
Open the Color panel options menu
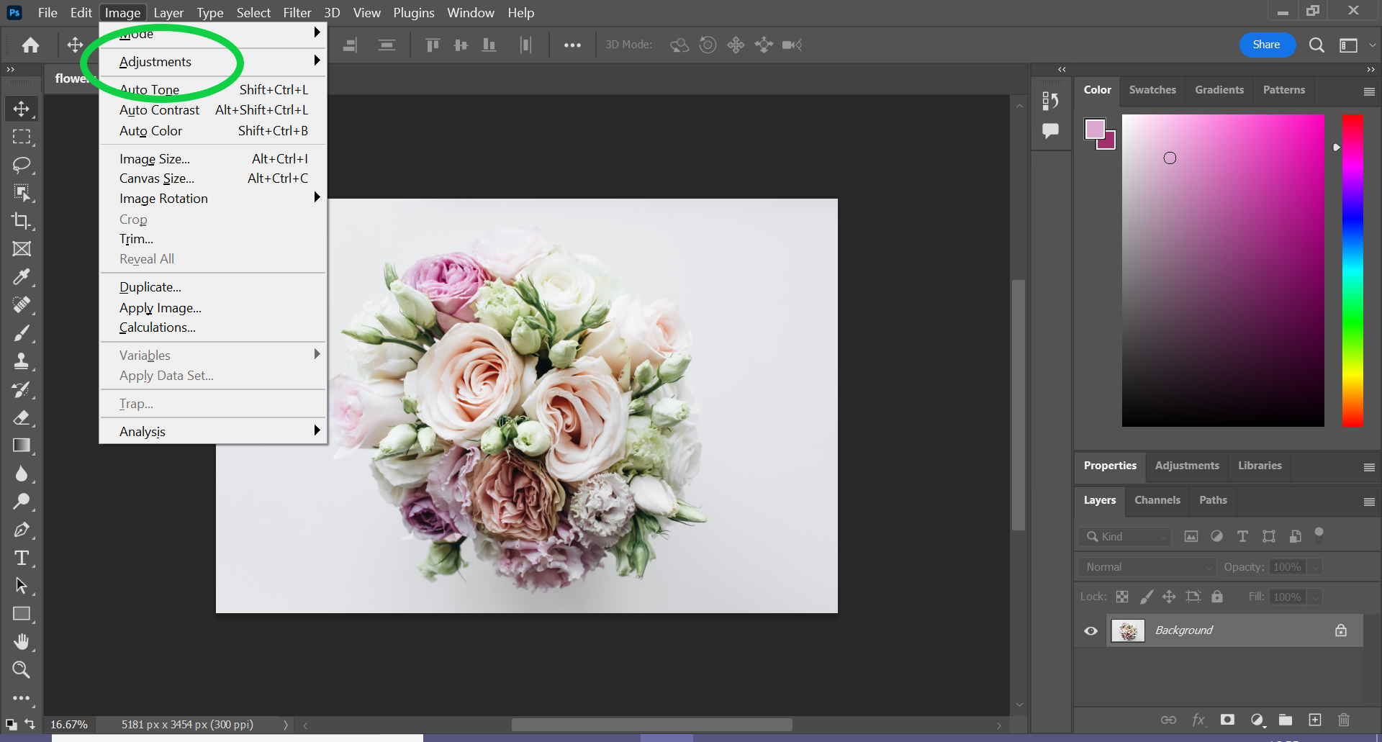coord(1369,92)
